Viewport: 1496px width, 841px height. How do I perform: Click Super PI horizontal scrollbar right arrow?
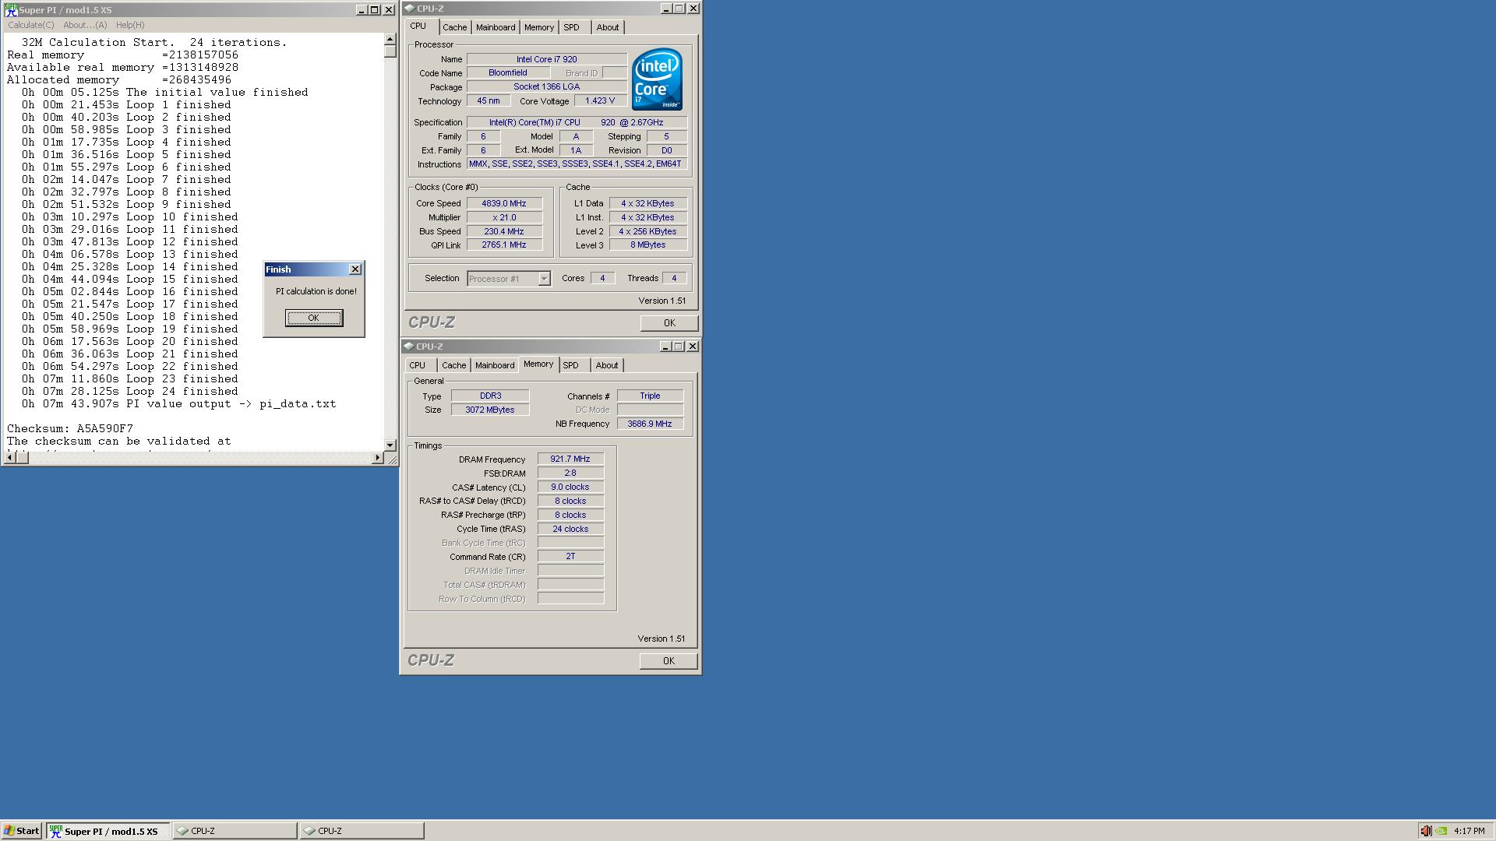point(378,458)
